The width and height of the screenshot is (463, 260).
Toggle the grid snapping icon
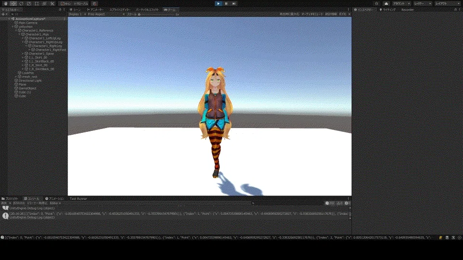point(95,3)
